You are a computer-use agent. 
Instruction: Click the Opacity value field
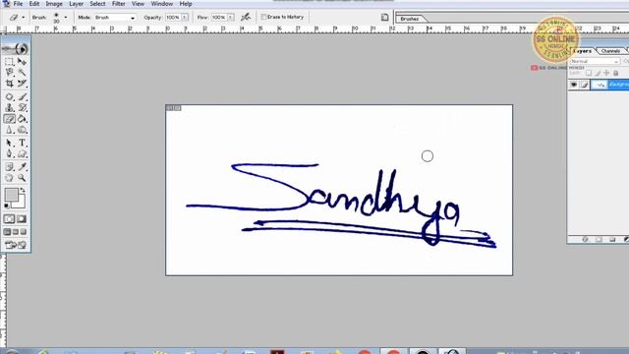[173, 18]
